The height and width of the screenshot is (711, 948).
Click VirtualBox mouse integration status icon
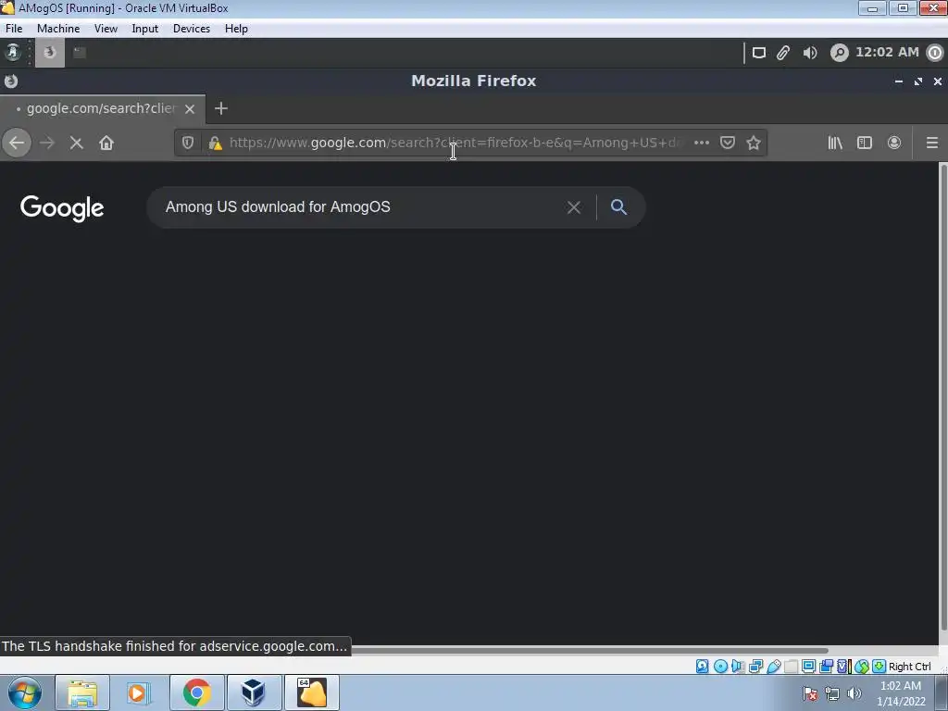click(x=862, y=667)
